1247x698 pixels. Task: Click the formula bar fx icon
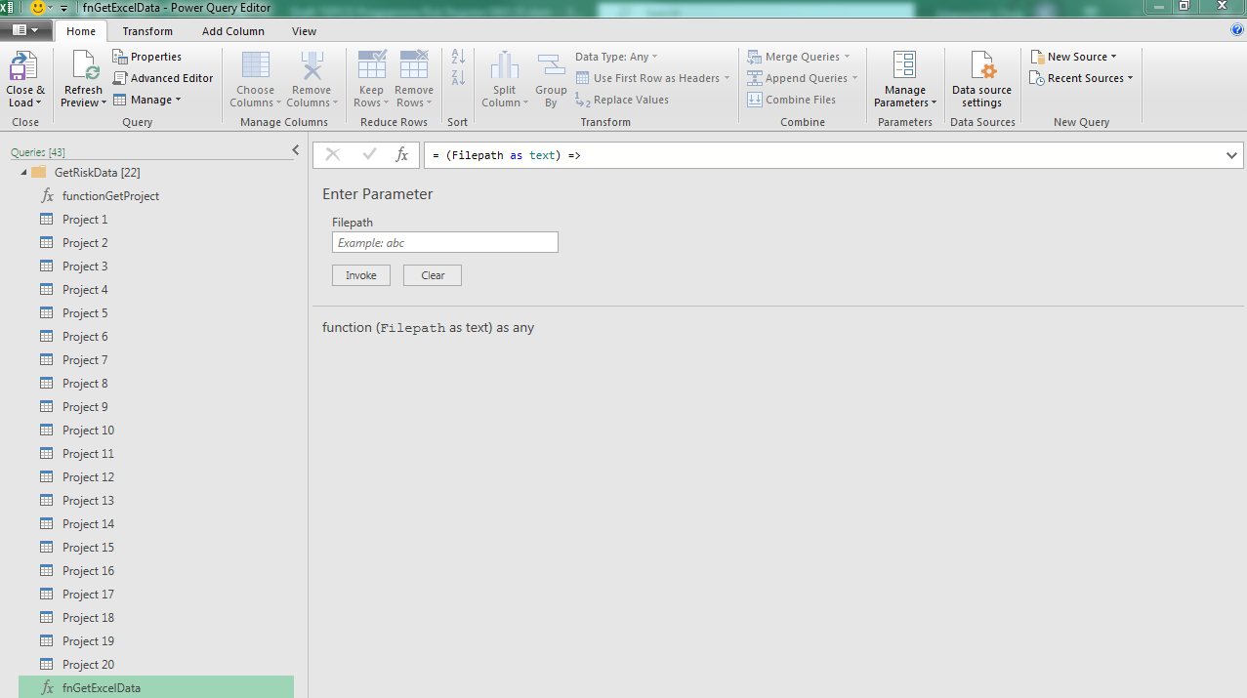point(401,155)
